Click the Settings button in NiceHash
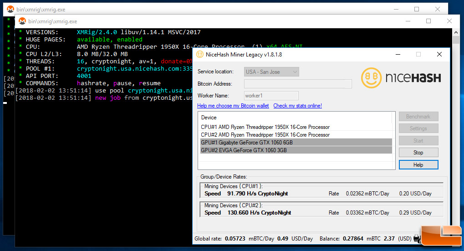 (418, 128)
